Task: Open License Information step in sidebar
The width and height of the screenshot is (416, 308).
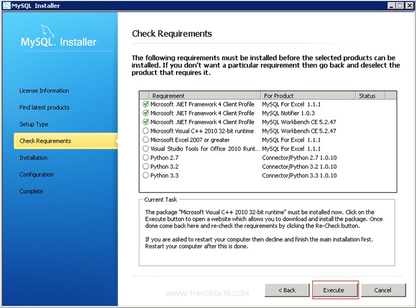Action: 44,91
